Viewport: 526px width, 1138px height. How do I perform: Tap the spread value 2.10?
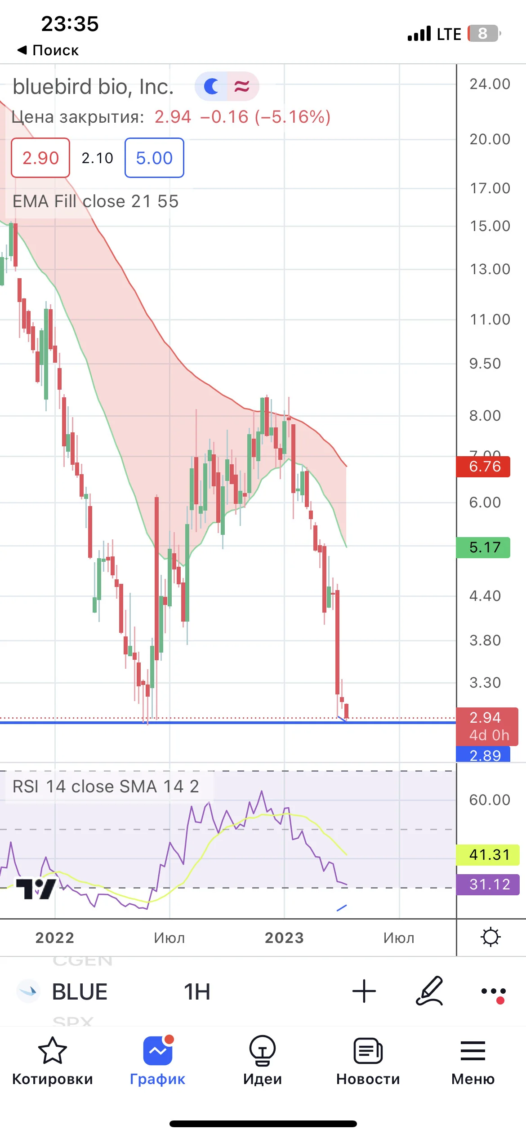coord(97,158)
